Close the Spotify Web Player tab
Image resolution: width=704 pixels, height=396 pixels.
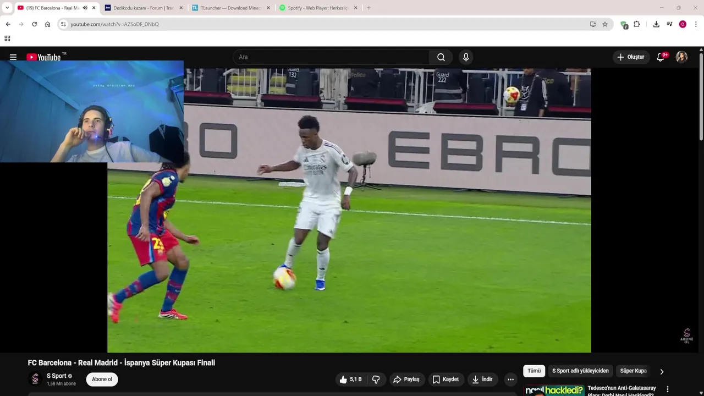click(356, 8)
